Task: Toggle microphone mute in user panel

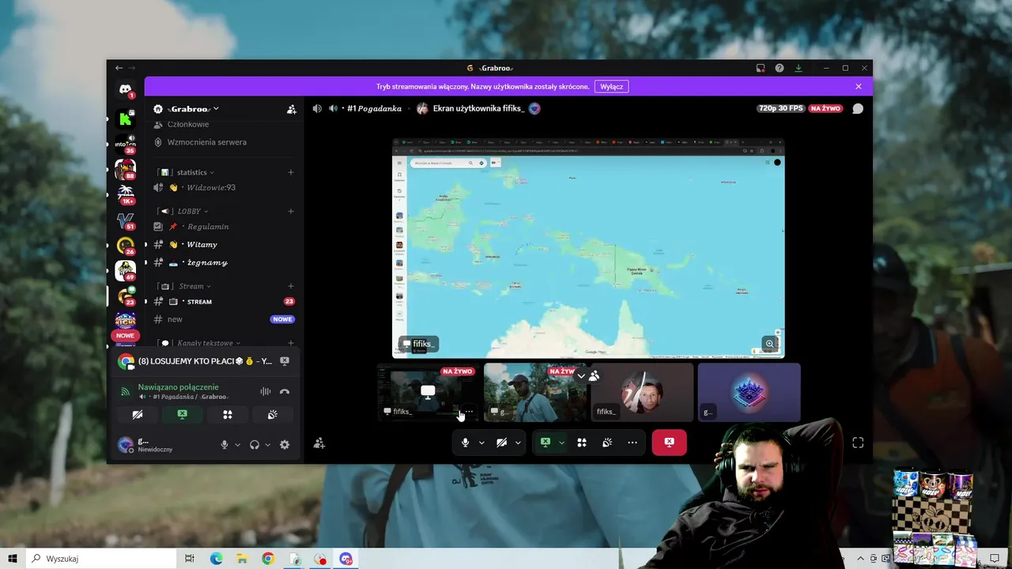Action: coord(225,445)
